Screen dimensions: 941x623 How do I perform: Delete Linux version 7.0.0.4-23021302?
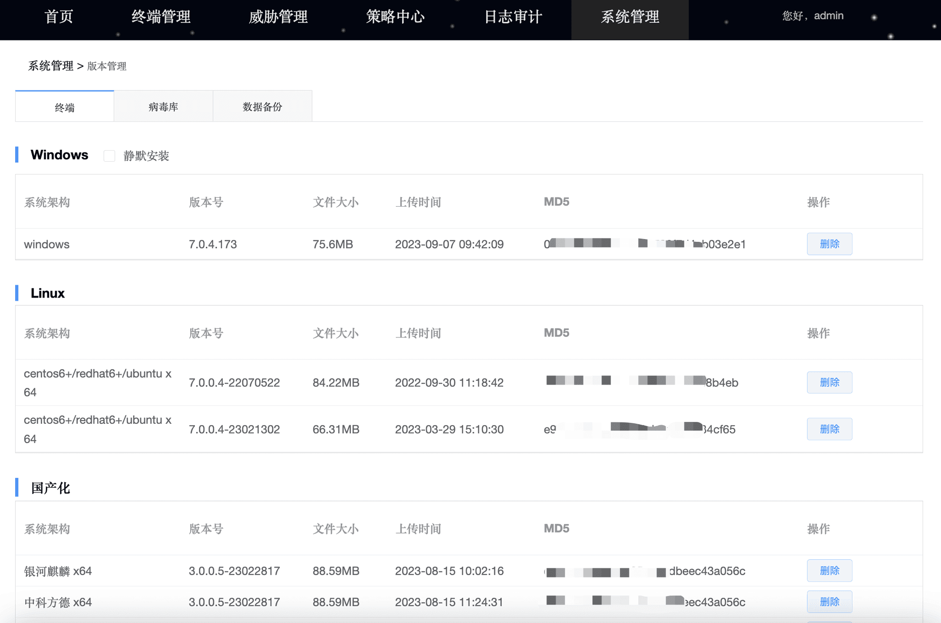[x=829, y=429]
